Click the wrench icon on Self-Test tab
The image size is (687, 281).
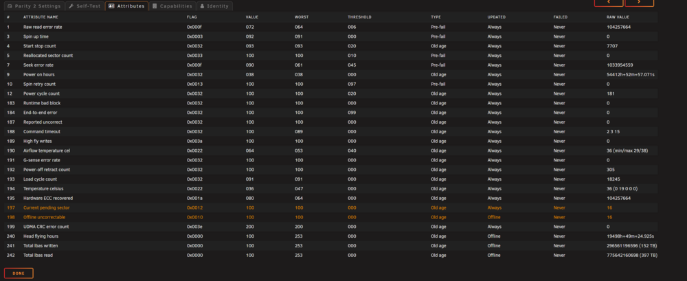coord(71,6)
